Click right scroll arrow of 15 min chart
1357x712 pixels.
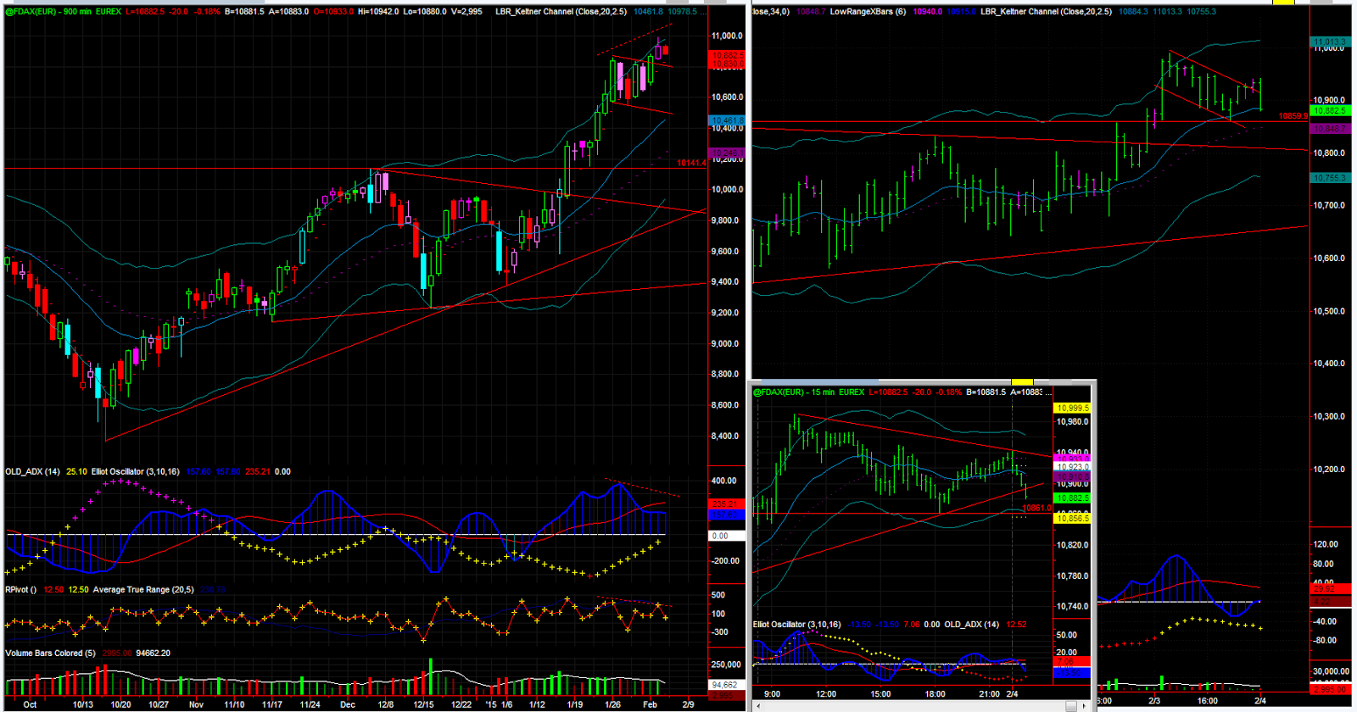pyautogui.click(x=1083, y=705)
